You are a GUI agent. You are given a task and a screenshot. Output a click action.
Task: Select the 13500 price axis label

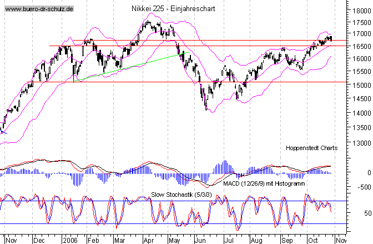pyautogui.click(x=362, y=128)
